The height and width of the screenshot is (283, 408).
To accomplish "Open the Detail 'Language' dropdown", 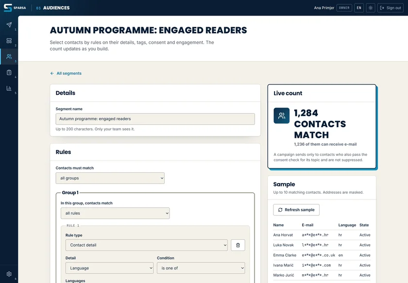I will coord(110,268).
